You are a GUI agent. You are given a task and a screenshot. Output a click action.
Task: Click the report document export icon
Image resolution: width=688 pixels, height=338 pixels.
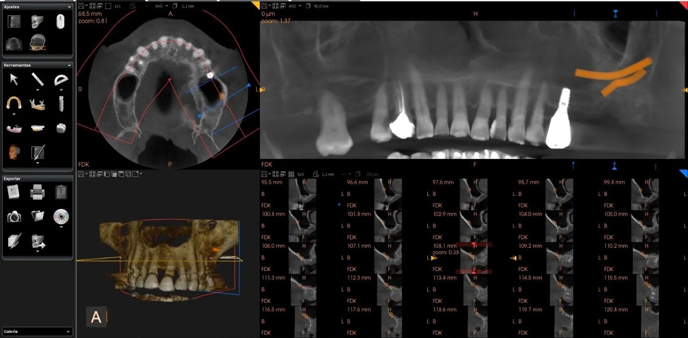pyautogui.click(x=14, y=192)
